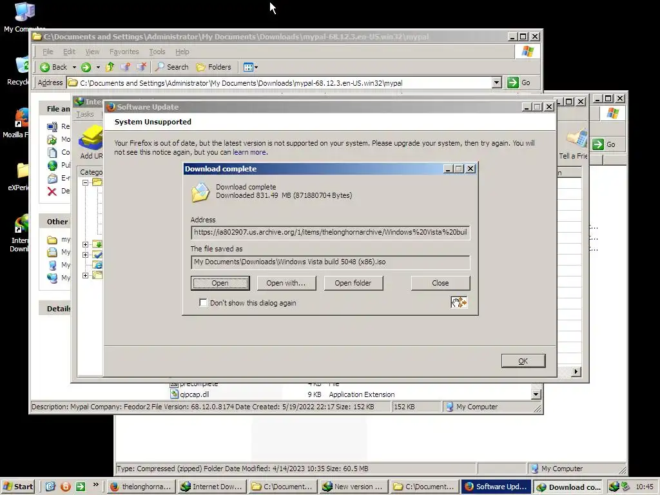Go Up one folder level in Explorer
Image resolution: width=660 pixels, height=495 pixels.
(x=110, y=67)
